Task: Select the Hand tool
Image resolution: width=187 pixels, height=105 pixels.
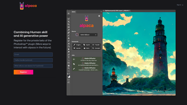Action: [69, 65]
